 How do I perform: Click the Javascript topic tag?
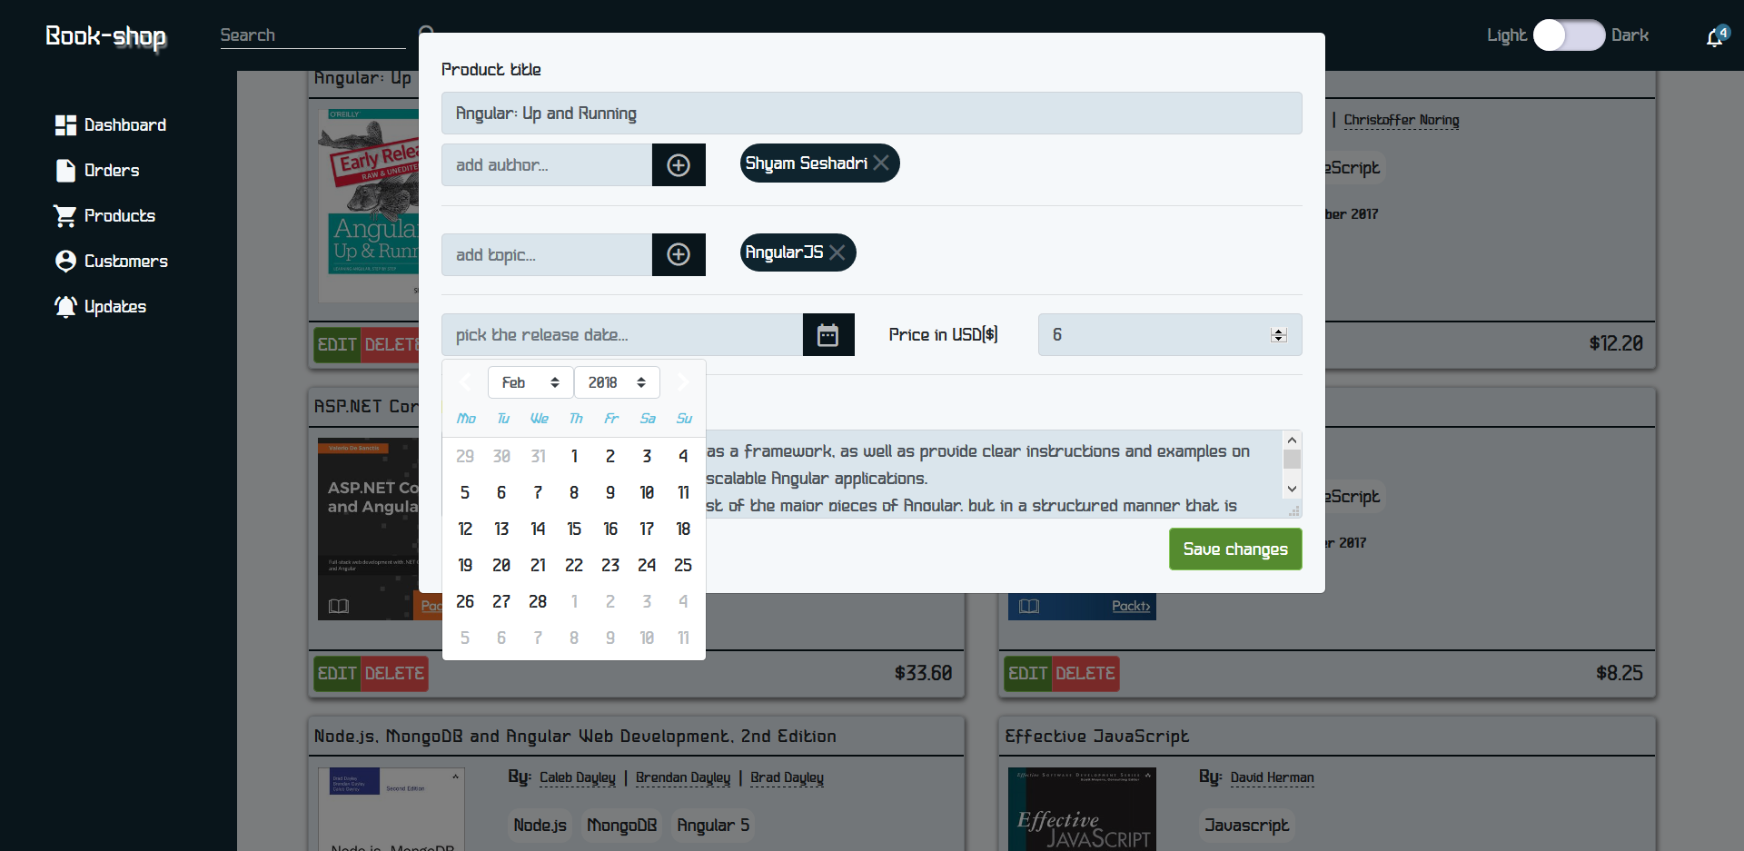[x=1246, y=826]
